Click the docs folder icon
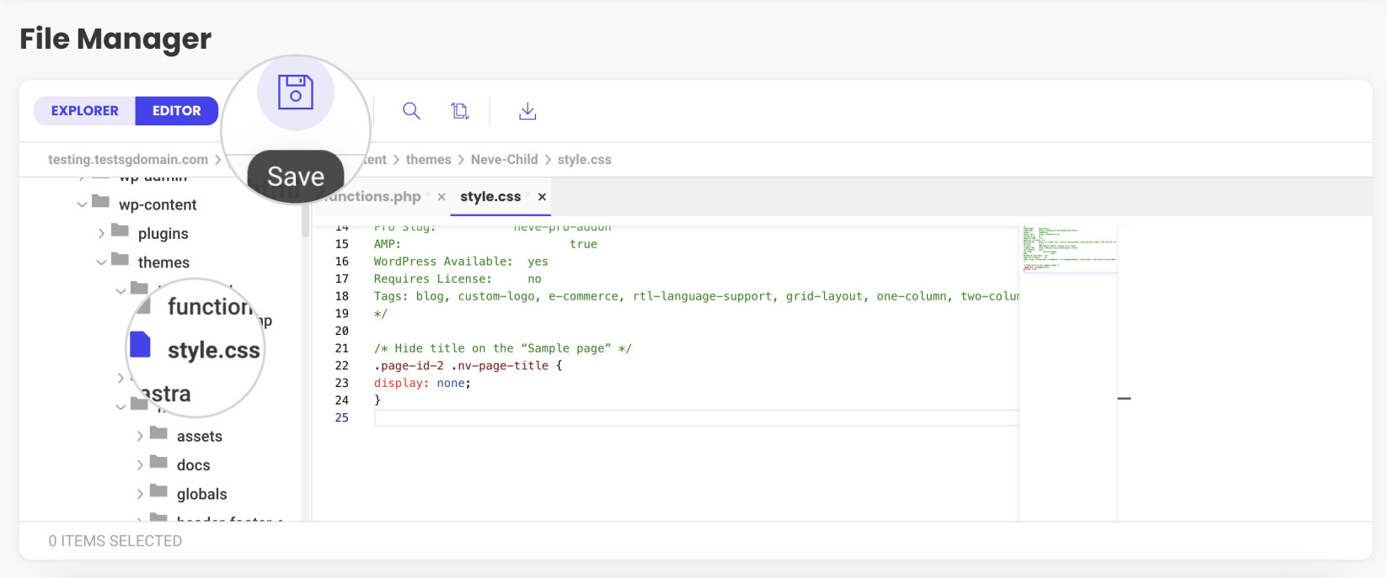The width and height of the screenshot is (1387, 578). 158,462
